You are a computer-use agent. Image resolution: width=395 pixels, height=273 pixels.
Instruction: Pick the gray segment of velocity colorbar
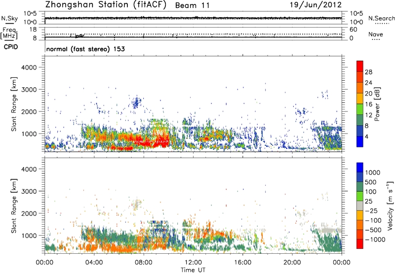coord(360,205)
